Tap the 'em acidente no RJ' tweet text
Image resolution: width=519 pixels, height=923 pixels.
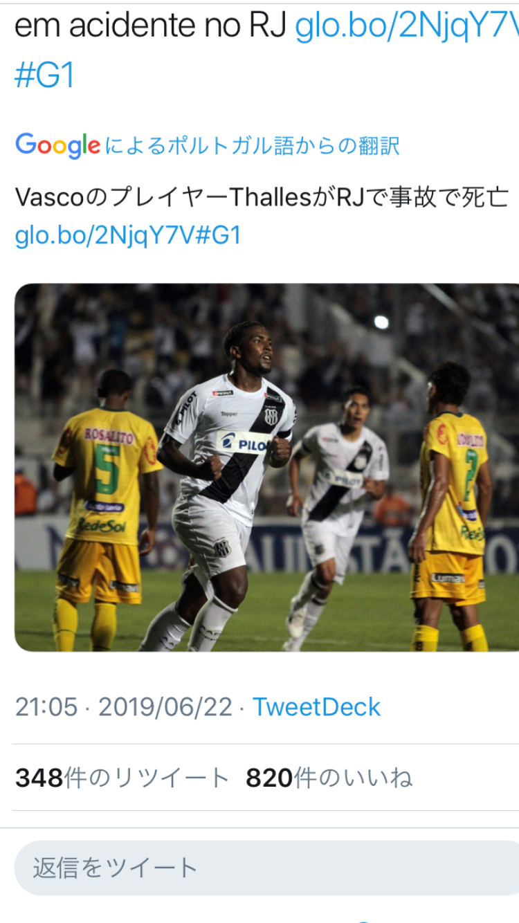click(150, 27)
